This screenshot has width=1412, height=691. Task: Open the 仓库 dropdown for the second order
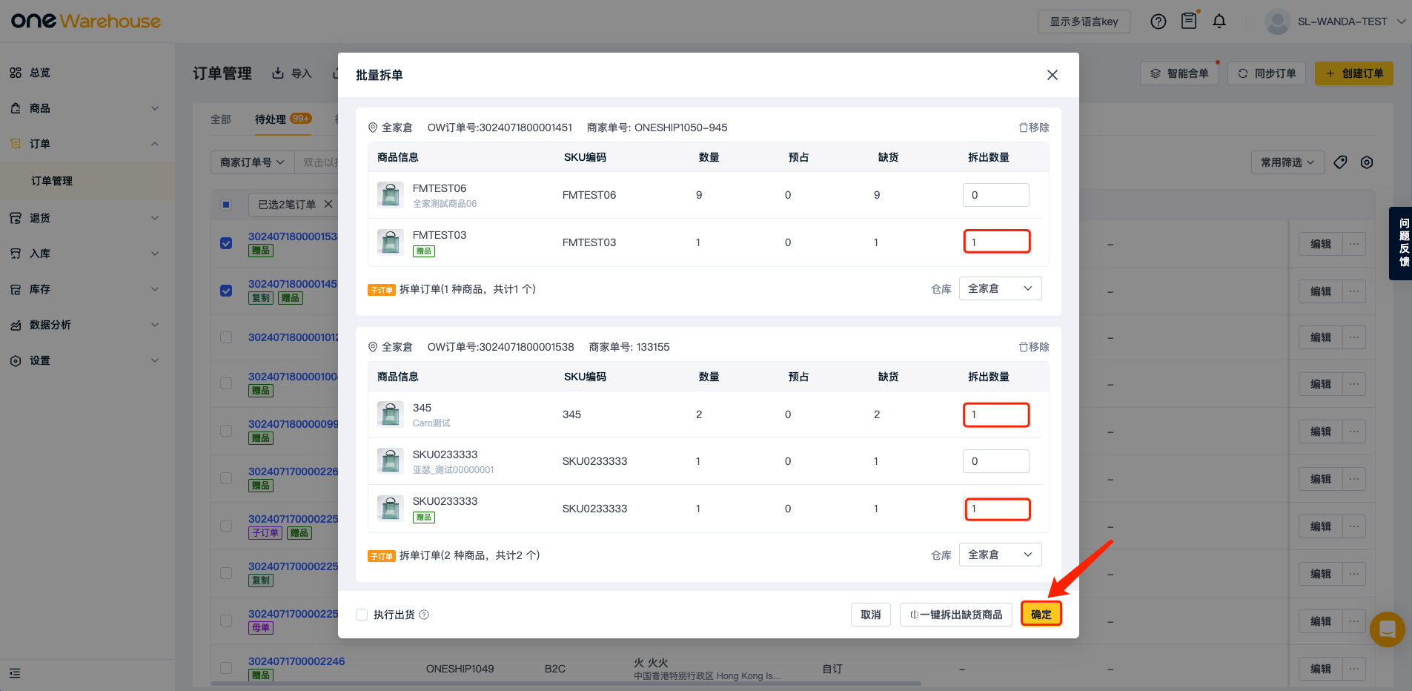pyautogui.click(x=1000, y=555)
